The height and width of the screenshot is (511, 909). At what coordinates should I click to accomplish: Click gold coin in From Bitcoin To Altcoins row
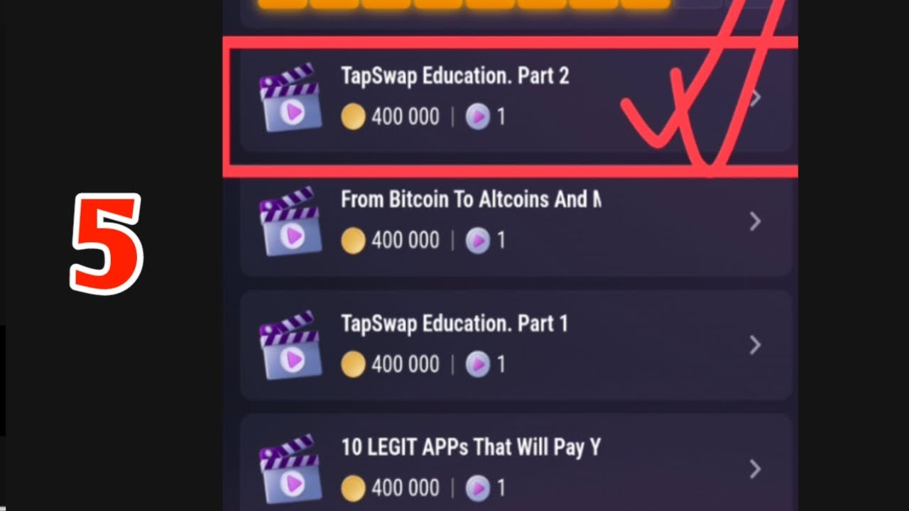pyautogui.click(x=353, y=241)
